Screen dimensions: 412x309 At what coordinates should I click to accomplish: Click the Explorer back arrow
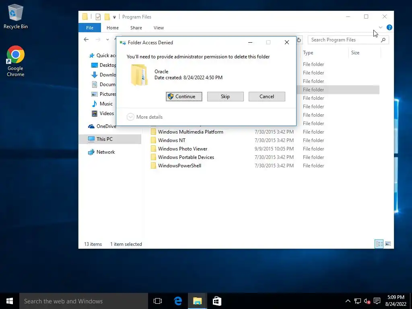pyautogui.click(x=86, y=39)
